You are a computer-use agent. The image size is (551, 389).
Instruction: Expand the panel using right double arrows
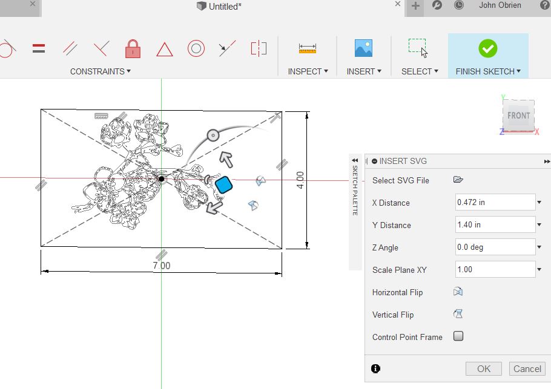point(547,162)
